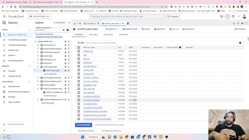Check the cumulative_deceased field checkbox
This screenshot has width=249, height=140.
[x=79, y=100]
